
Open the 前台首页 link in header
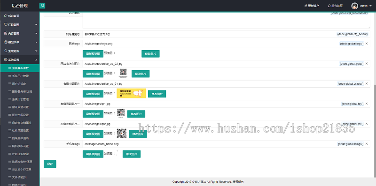(x=335, y=6)
